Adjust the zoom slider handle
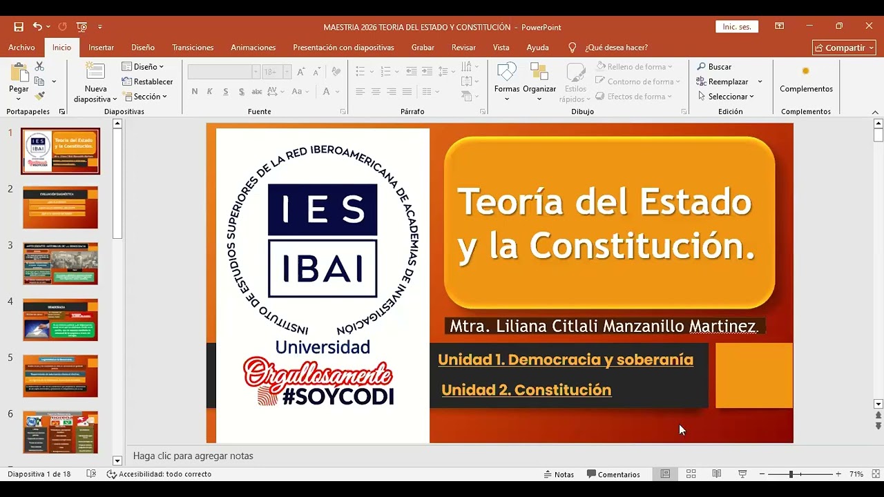The width and height of the screenshot is (884, 497). [x=791, y=474]
